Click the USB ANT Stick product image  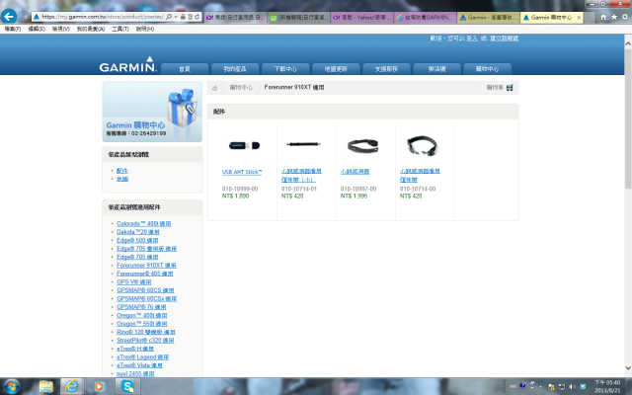pyautogui.click(x=244, y=145)
